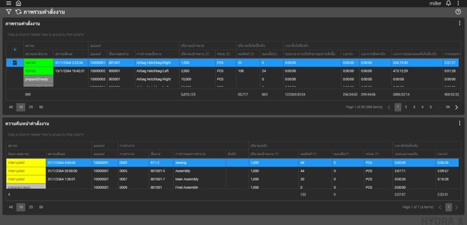Image resolution: width=467 pixels, height=225 pixels.
Task: Open the hamburger main menu
Action: coord(9,3)
